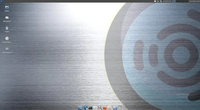This screenshot has width=200, height=110.
Task: Open the sound volume indicator
Action: (158, 1)
